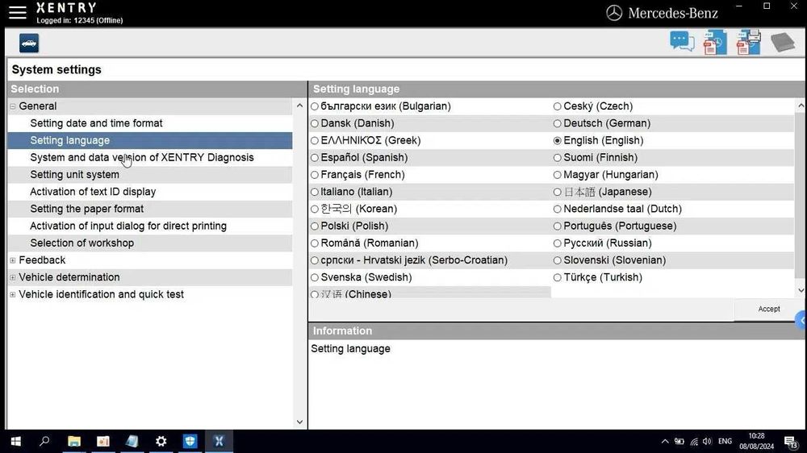Open Activation of text ID display
The height and width of the screenshot is (453, 807).
[x=93, y=192]
